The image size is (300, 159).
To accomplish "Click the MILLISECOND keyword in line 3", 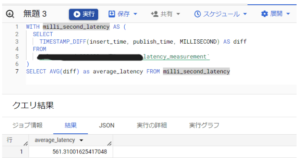I will pos(198,41).
